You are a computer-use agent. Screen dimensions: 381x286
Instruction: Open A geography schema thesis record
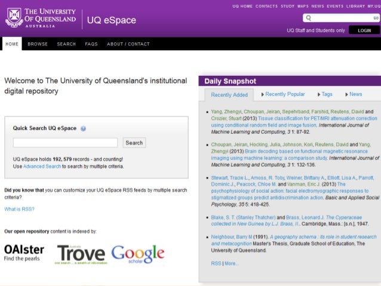coord(294,240)
